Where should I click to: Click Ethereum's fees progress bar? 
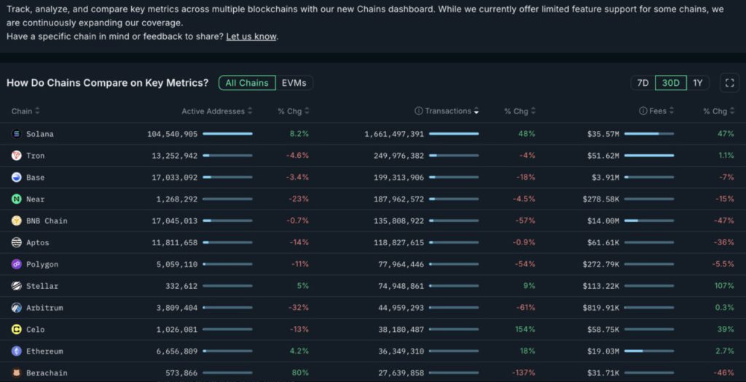click(649, 351)
